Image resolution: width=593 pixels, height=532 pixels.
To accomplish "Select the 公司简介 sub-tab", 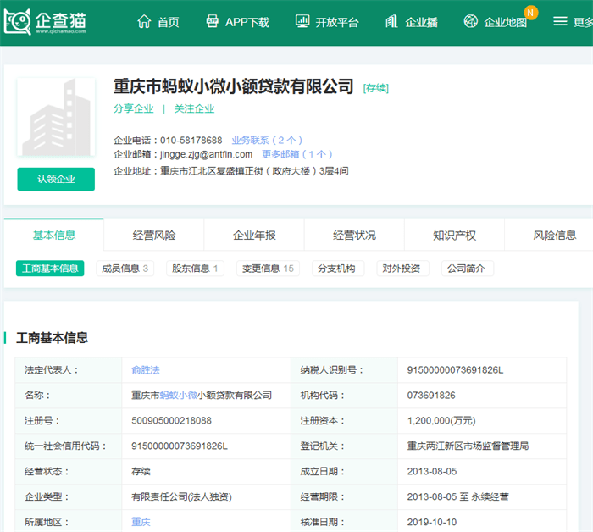I will (x=466, y=269).
